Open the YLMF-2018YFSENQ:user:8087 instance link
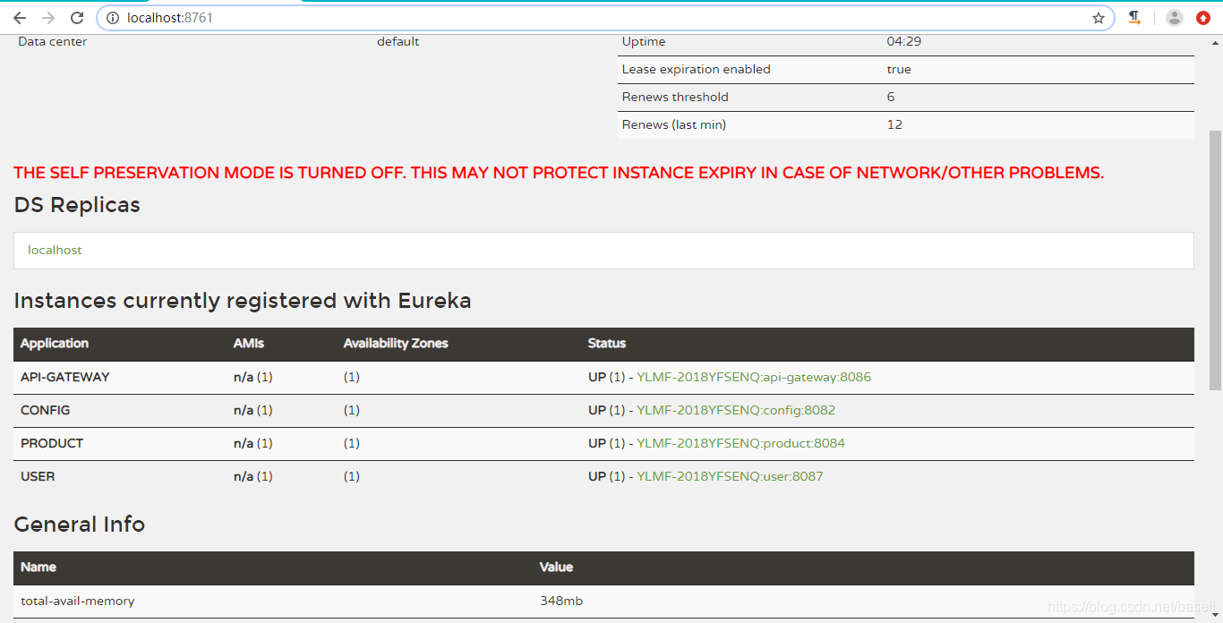This screenshot has height=623, width=1223. (730, 476)
